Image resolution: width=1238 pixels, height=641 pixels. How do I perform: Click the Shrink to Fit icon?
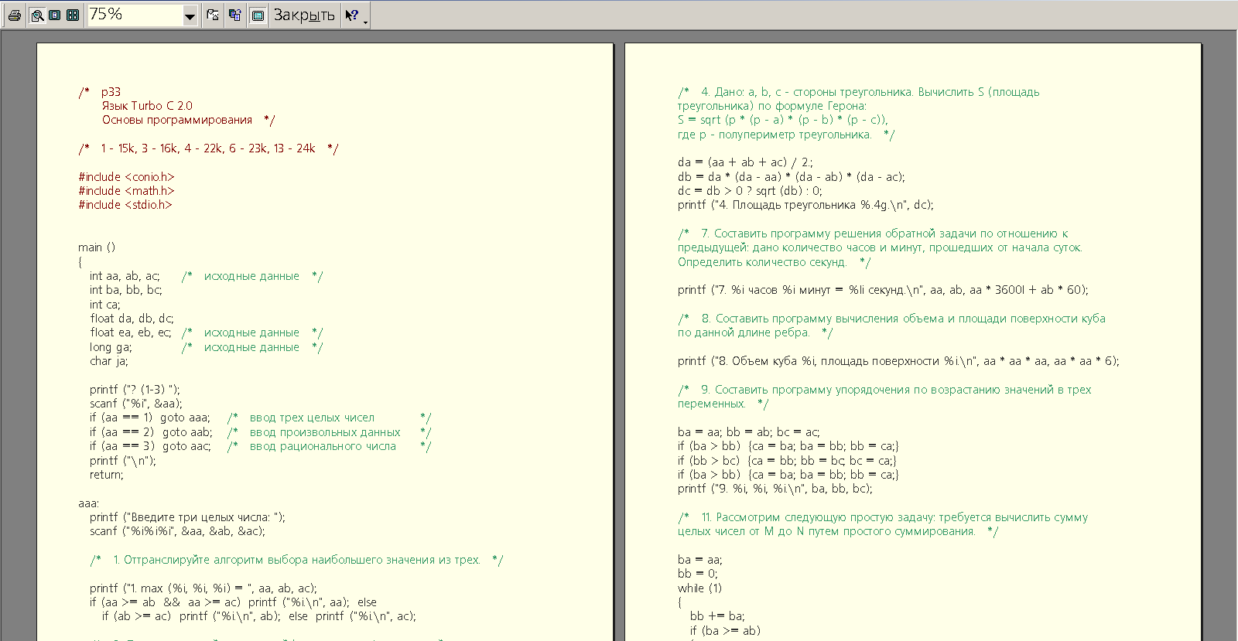tap(235, 15)
